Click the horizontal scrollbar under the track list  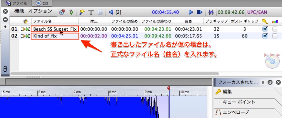coord(114,73)
